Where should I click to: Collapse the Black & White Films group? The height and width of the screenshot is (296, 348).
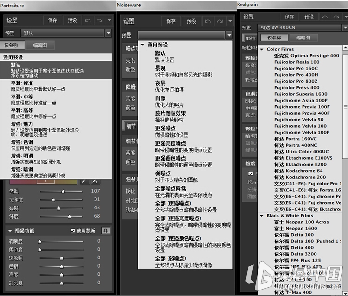[262, 216]
